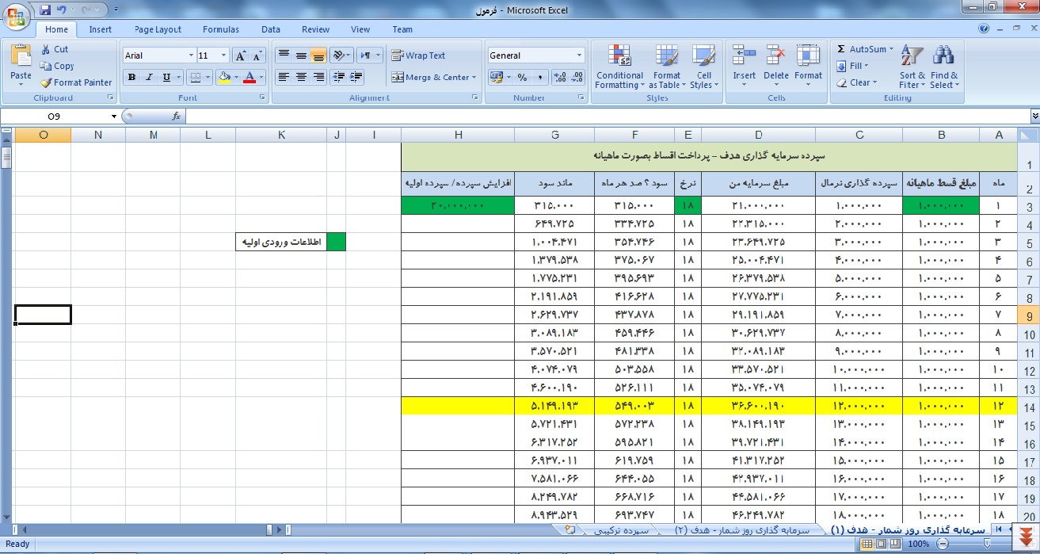Switch to the Formulas ribbon tab
Image resolution: width=1040 pixels, height=554 pixels.
[220, 29]
